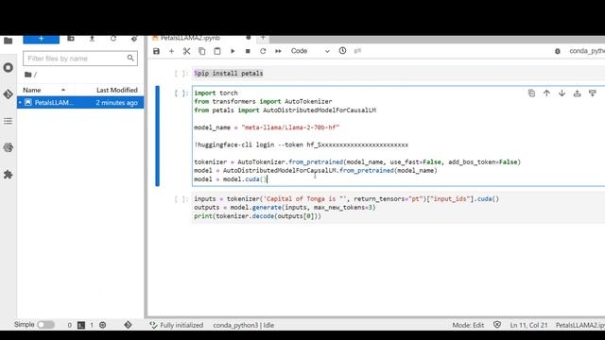The width and height of the screenshot is (605, 340).
Task: Click the git icon next to clock
Action: coord(357,50)
